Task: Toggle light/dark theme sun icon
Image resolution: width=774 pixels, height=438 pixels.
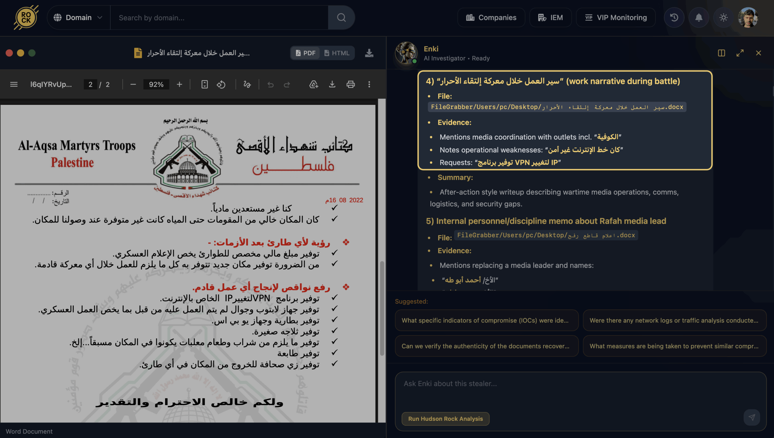Action: pyautogui.click(x=723, y=18)
